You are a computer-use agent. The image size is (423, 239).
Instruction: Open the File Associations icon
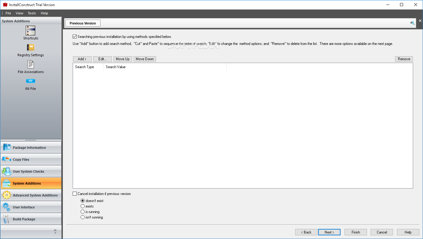pyautogui.click(x=31, y=64)
